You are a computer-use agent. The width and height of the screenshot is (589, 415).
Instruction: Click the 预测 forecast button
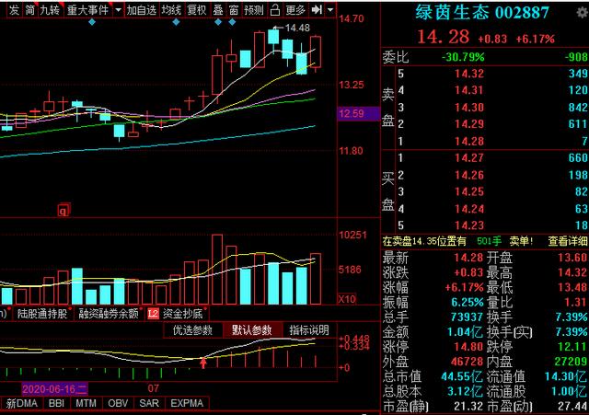(x=254, y=10)
